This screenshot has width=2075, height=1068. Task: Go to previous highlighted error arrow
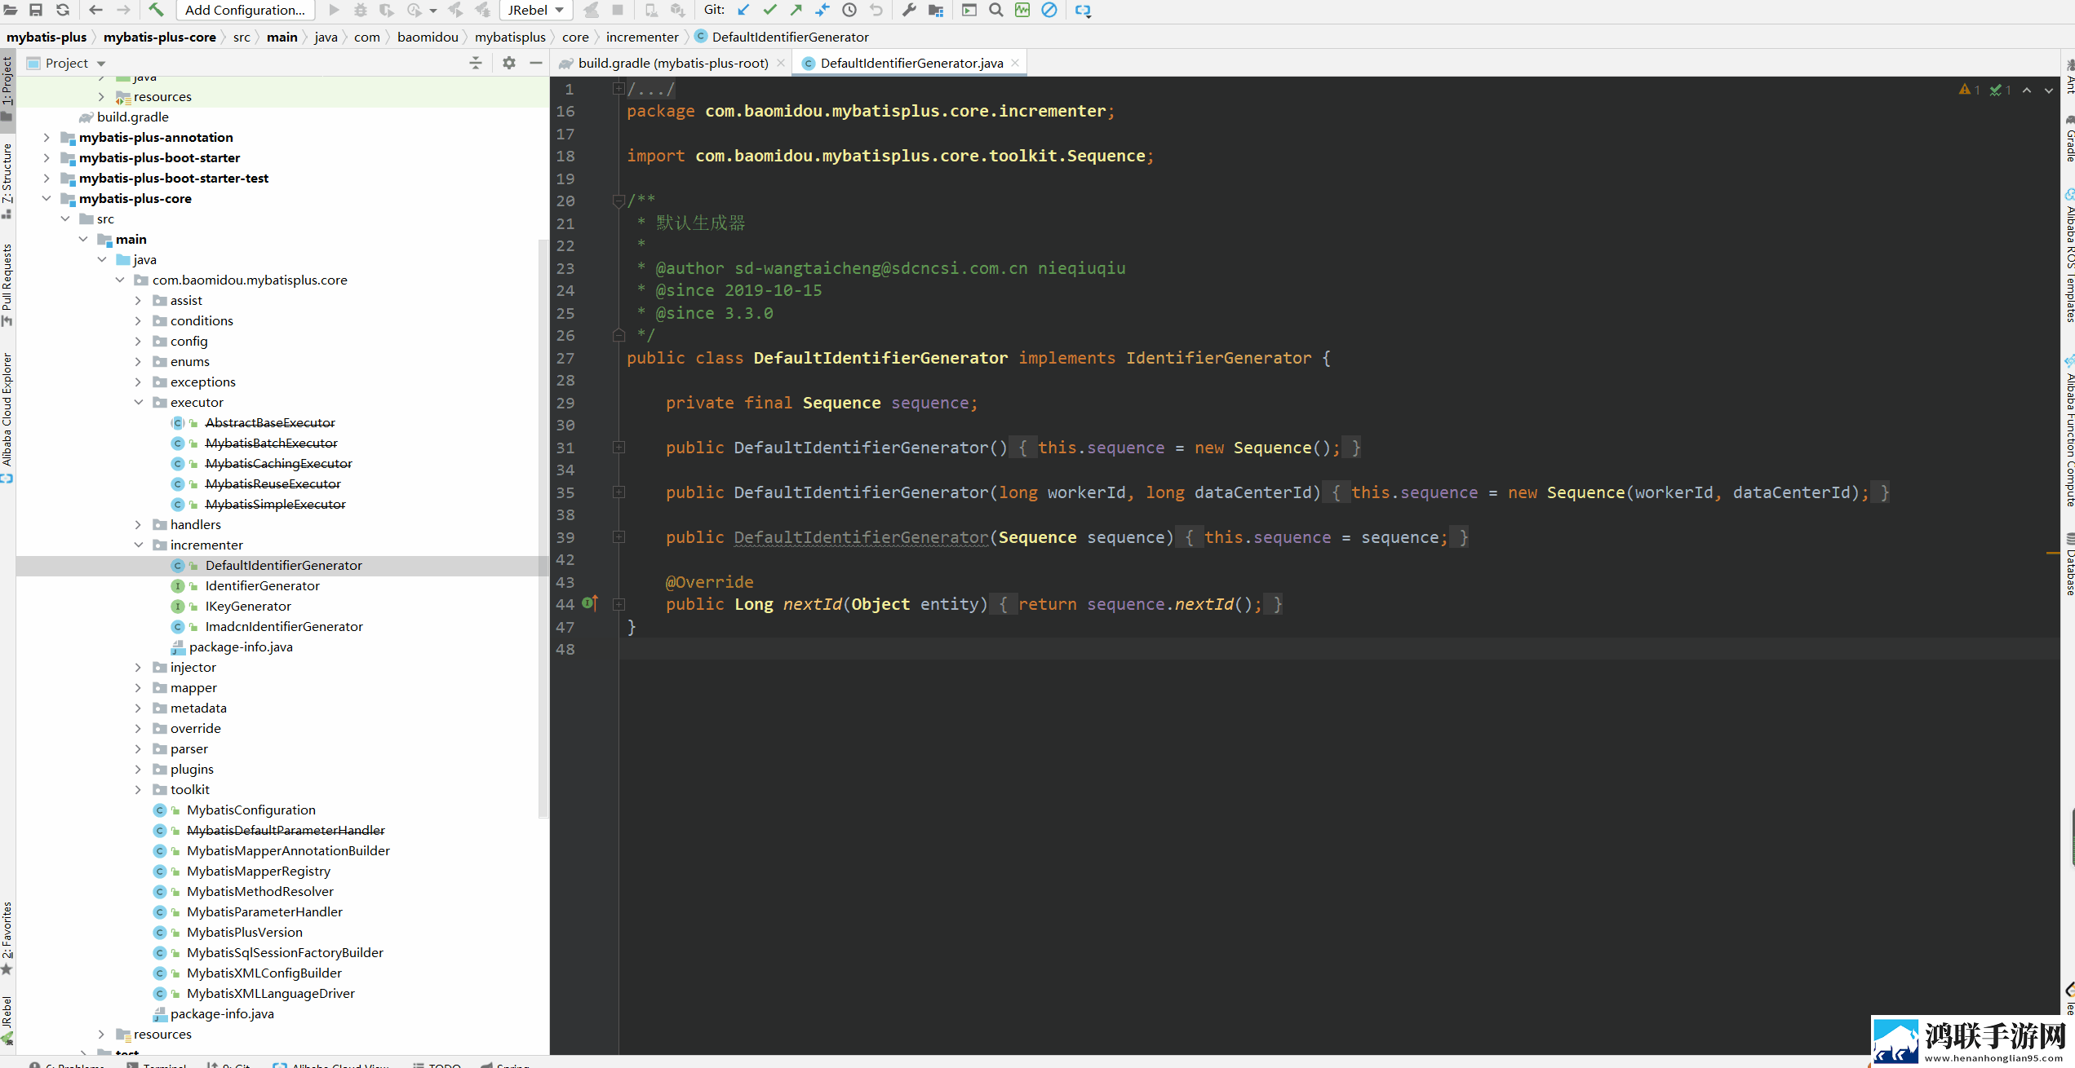click(2027, 90)
